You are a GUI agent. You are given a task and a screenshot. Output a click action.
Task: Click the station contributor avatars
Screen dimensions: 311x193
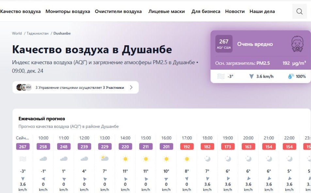[24, 87]
